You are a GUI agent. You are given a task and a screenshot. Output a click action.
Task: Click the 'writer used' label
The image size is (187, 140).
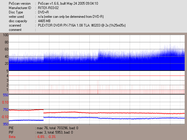pyautogui.click(x=16, y=17)
